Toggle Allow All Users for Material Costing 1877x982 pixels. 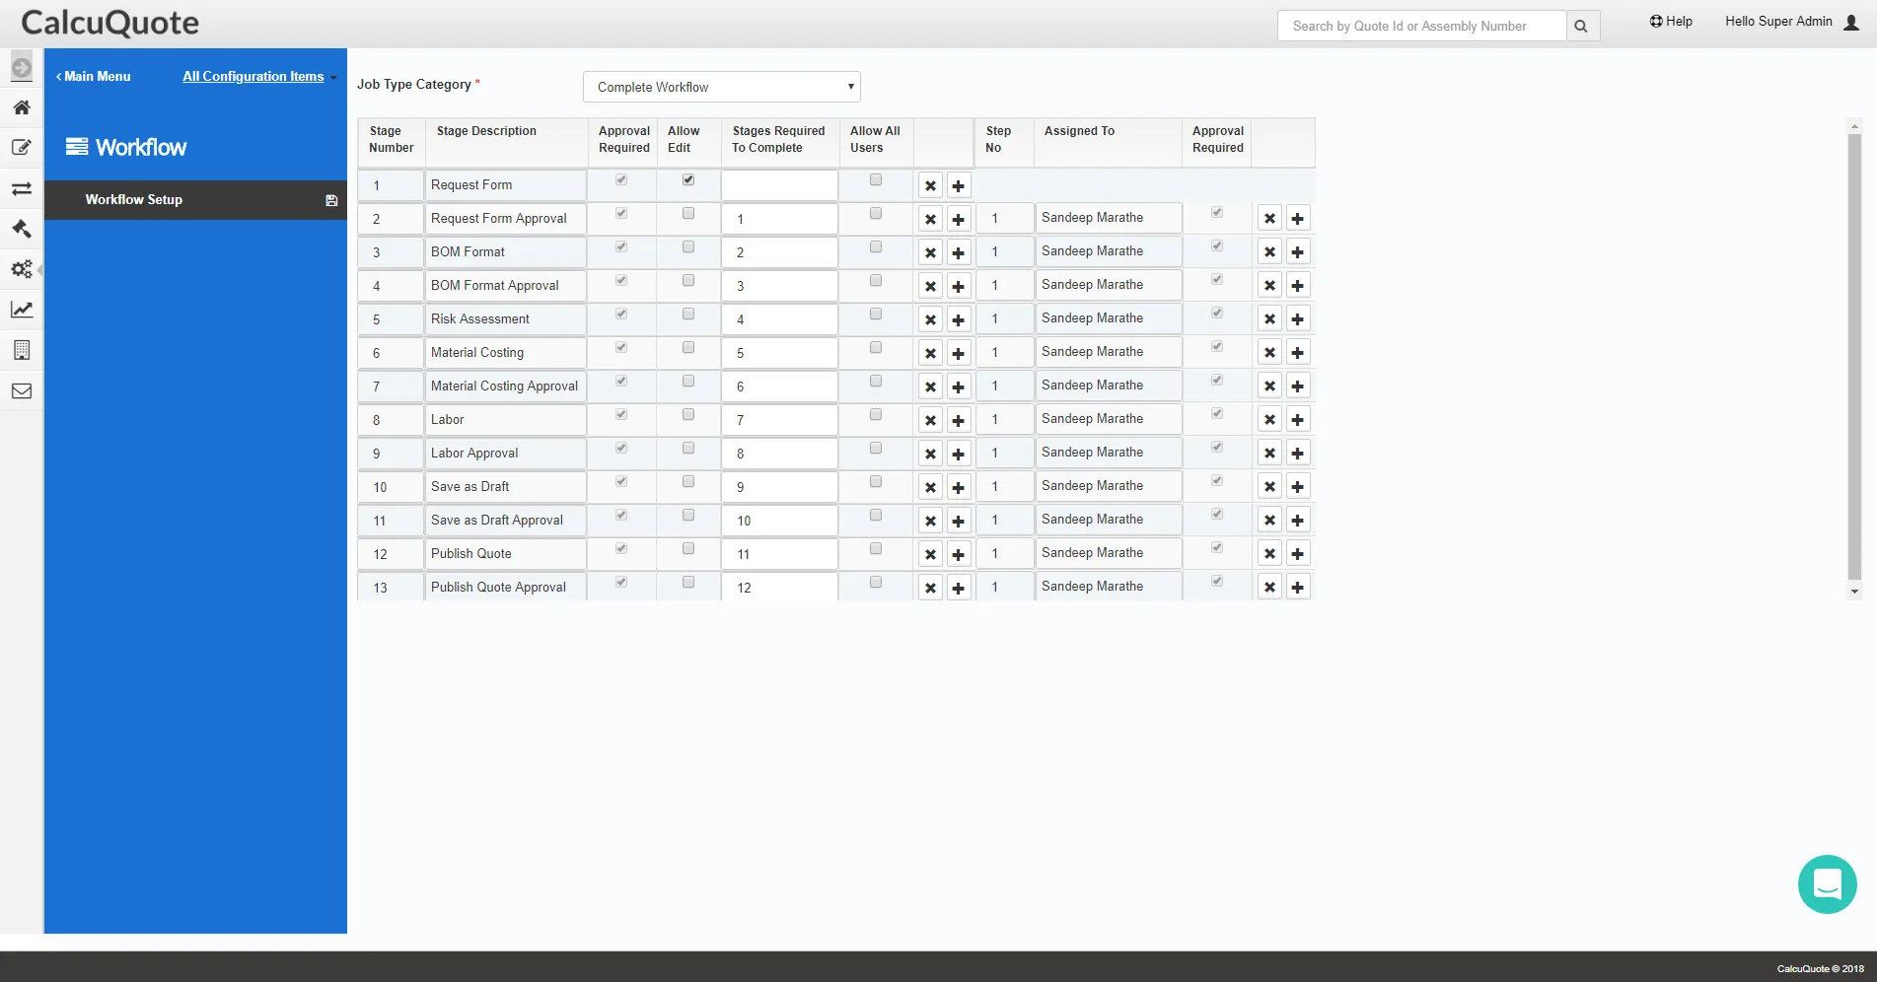pos(876,348)
